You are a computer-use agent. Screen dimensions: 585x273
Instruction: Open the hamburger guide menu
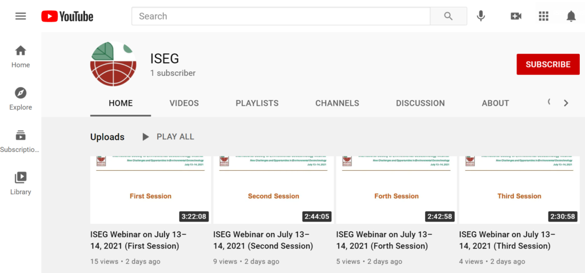[21, 17]
